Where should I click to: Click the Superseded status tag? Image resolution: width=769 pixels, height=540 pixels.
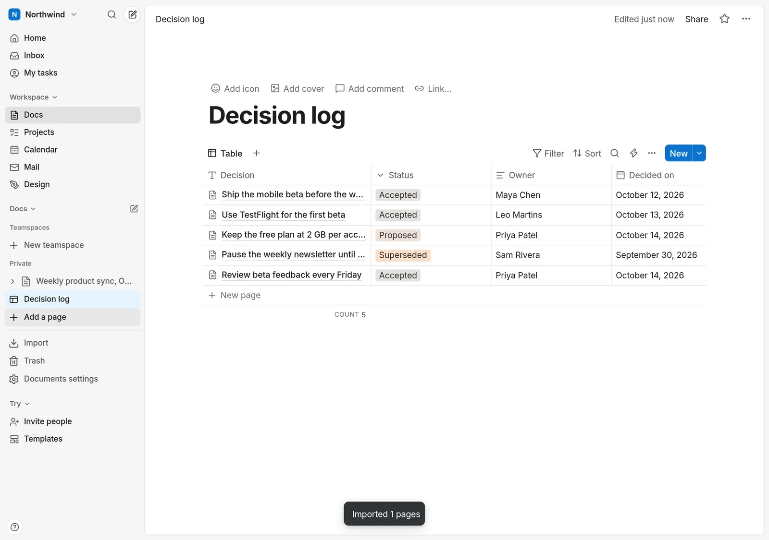[x=403, y=255]
